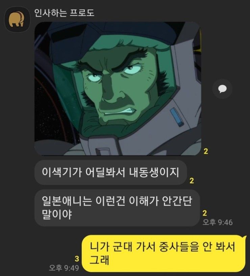Open the sender name 인사하는 프로도
The width and height of the screenshot is (250, 276).
pyautogui.click(x=64, y=13)
